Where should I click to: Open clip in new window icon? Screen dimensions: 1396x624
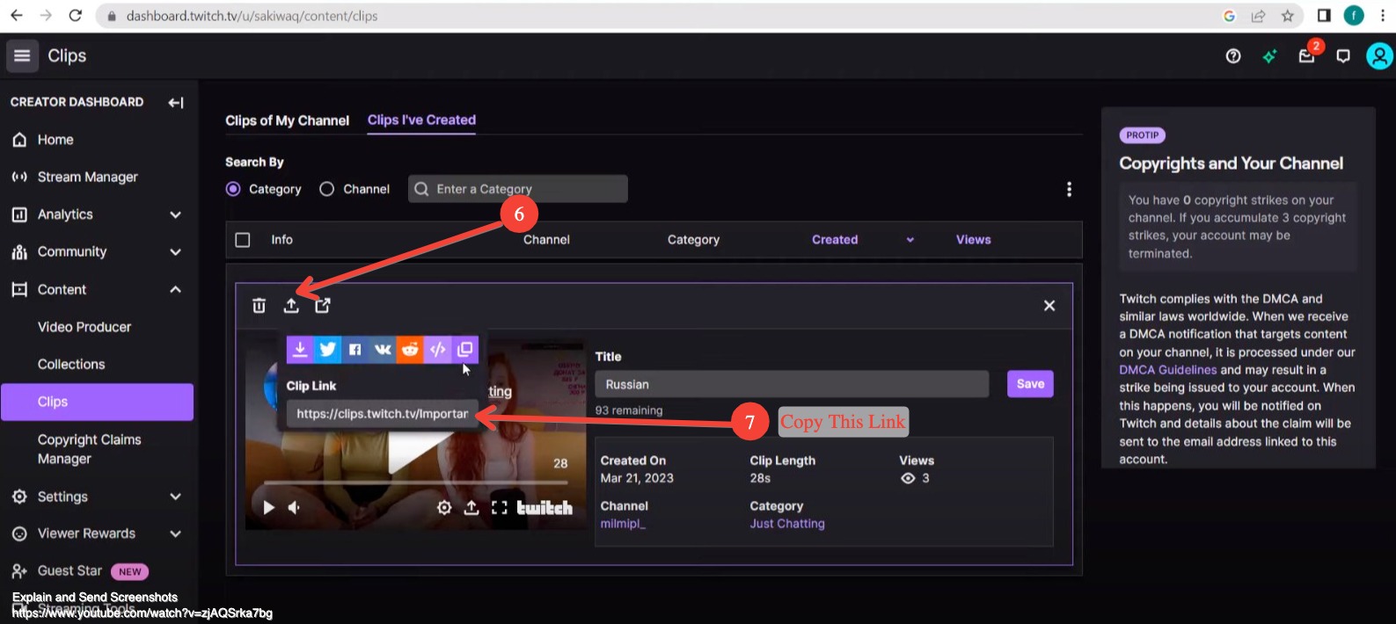coord(323,305)
